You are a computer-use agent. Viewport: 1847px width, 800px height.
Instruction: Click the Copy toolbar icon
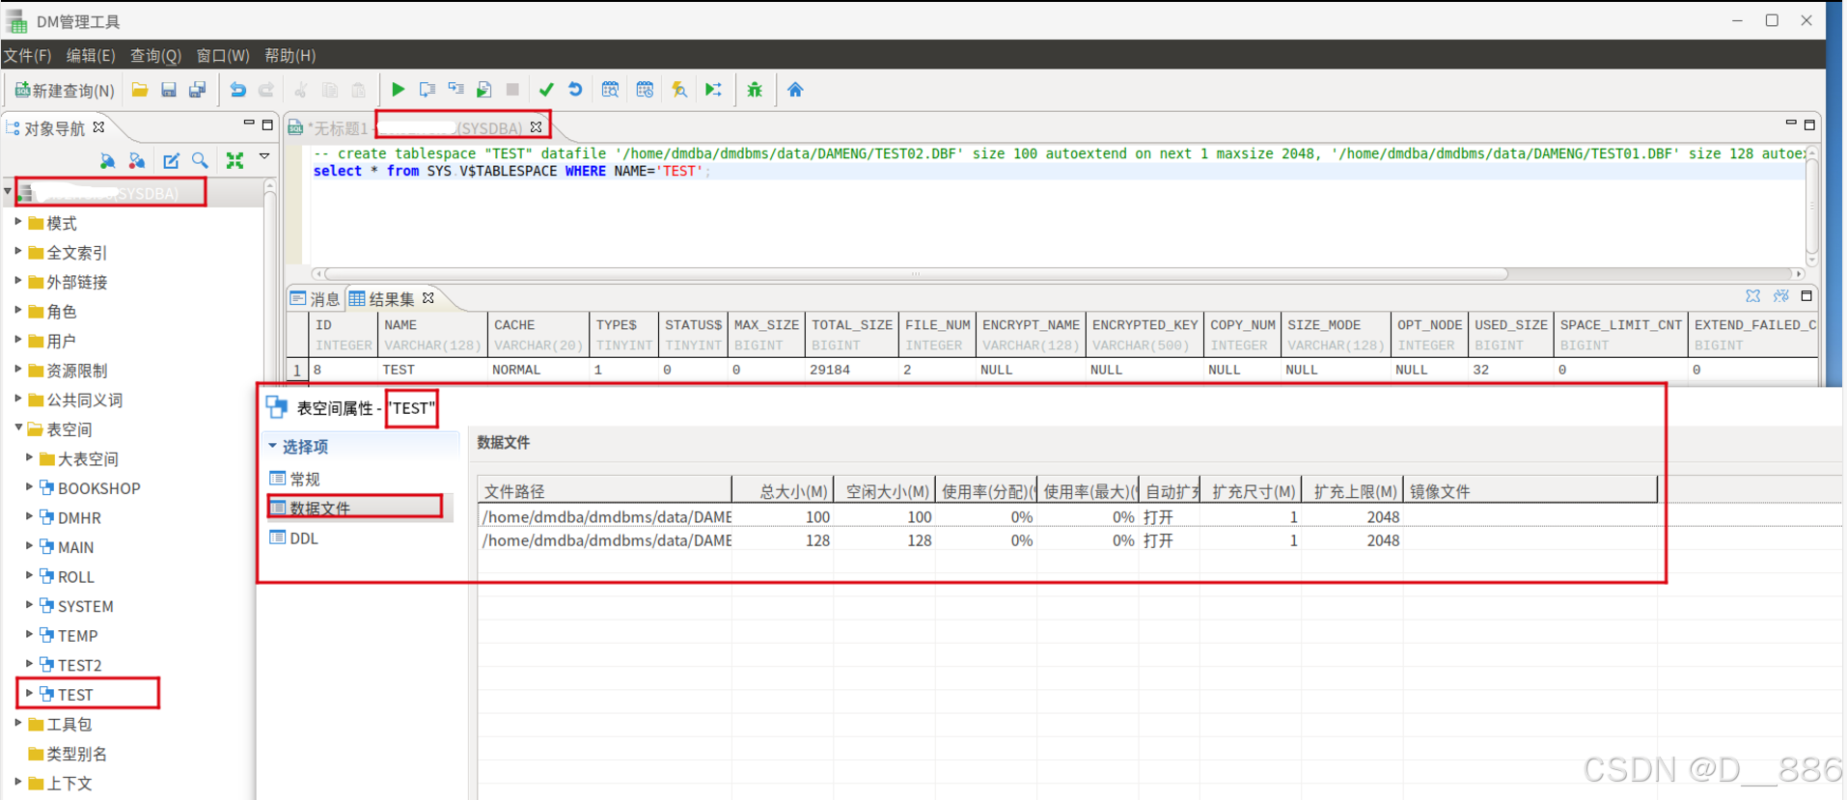point(330,90)
